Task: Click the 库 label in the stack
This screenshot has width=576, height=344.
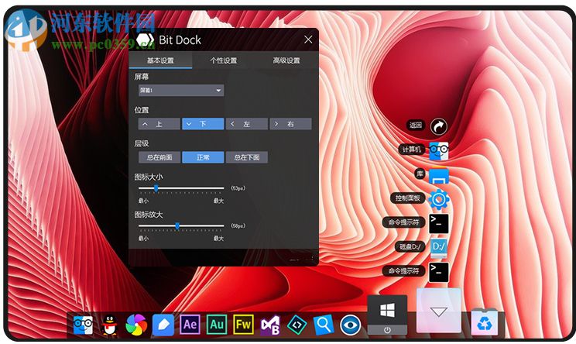Action: tap(420, 174)
